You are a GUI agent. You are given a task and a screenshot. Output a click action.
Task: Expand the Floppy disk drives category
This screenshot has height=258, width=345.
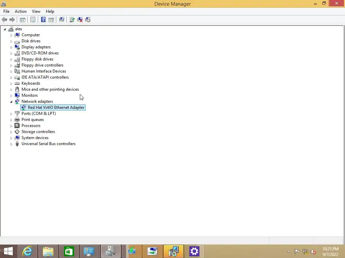tap(11, 59)
